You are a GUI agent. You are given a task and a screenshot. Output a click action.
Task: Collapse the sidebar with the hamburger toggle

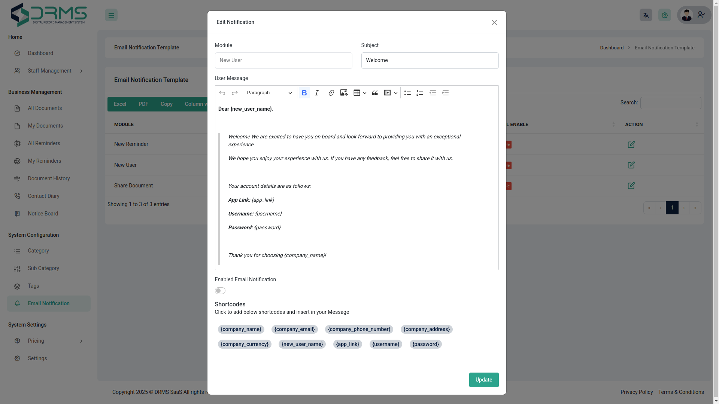point(111,15)
